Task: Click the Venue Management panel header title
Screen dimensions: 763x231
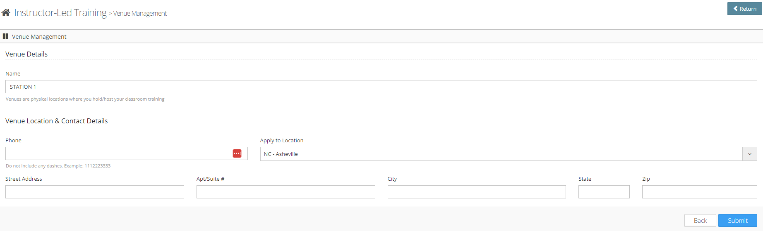Action: tap(39, 37)
